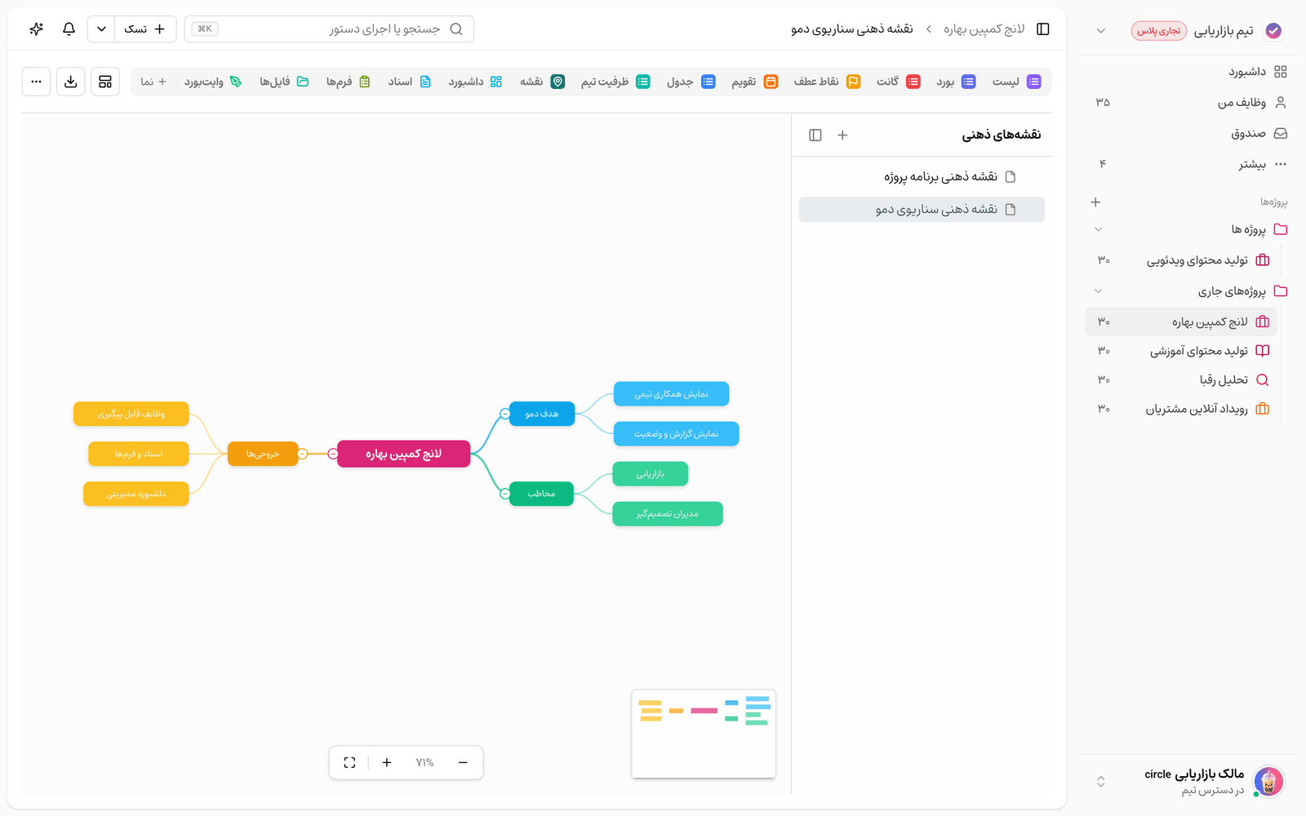Open the وایت‌بورد view tab

point(212,82)
